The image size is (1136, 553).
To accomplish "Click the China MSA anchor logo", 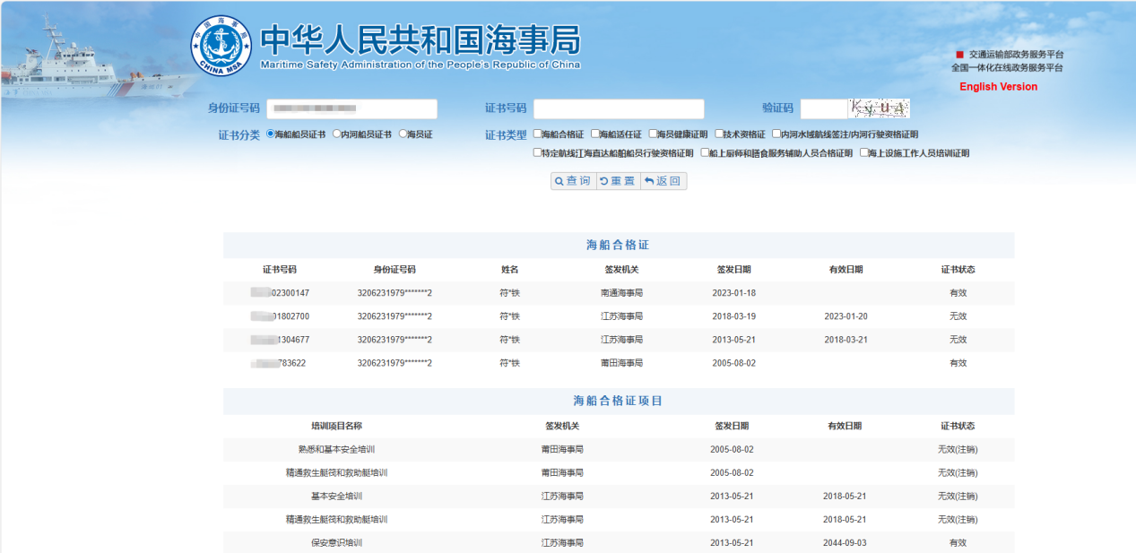I will pyautogui.click(x=221, y=45).
